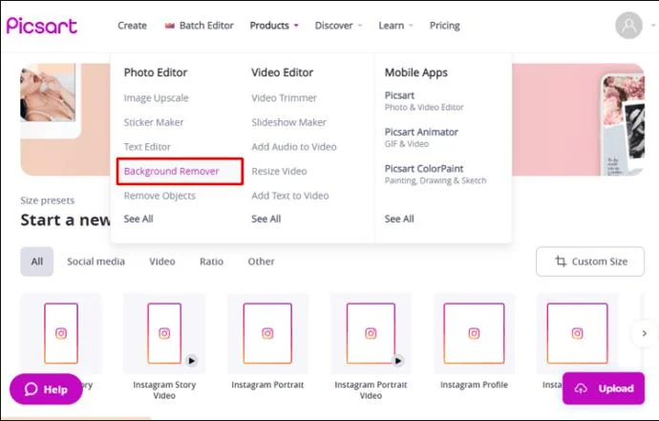Click the Instagram Story Video label
The image size is (659, 421).
click(164, 389)
